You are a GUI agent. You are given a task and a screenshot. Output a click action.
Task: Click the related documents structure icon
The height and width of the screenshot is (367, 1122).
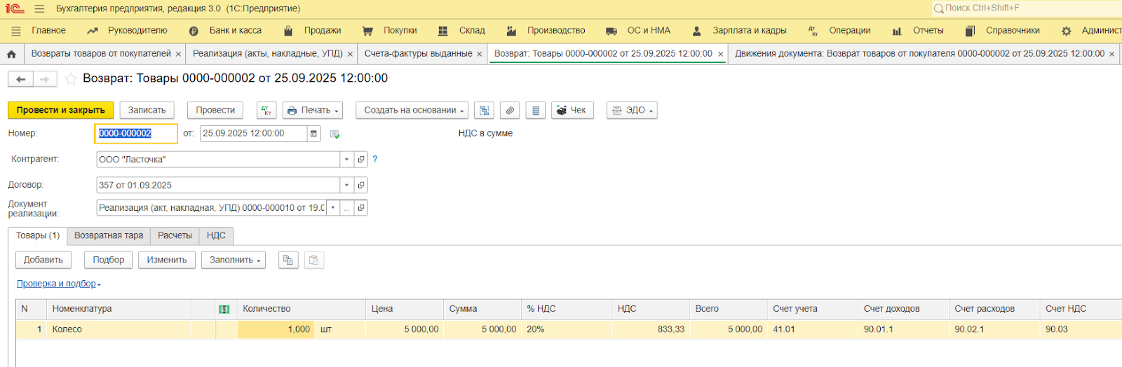tap(484, 111)
